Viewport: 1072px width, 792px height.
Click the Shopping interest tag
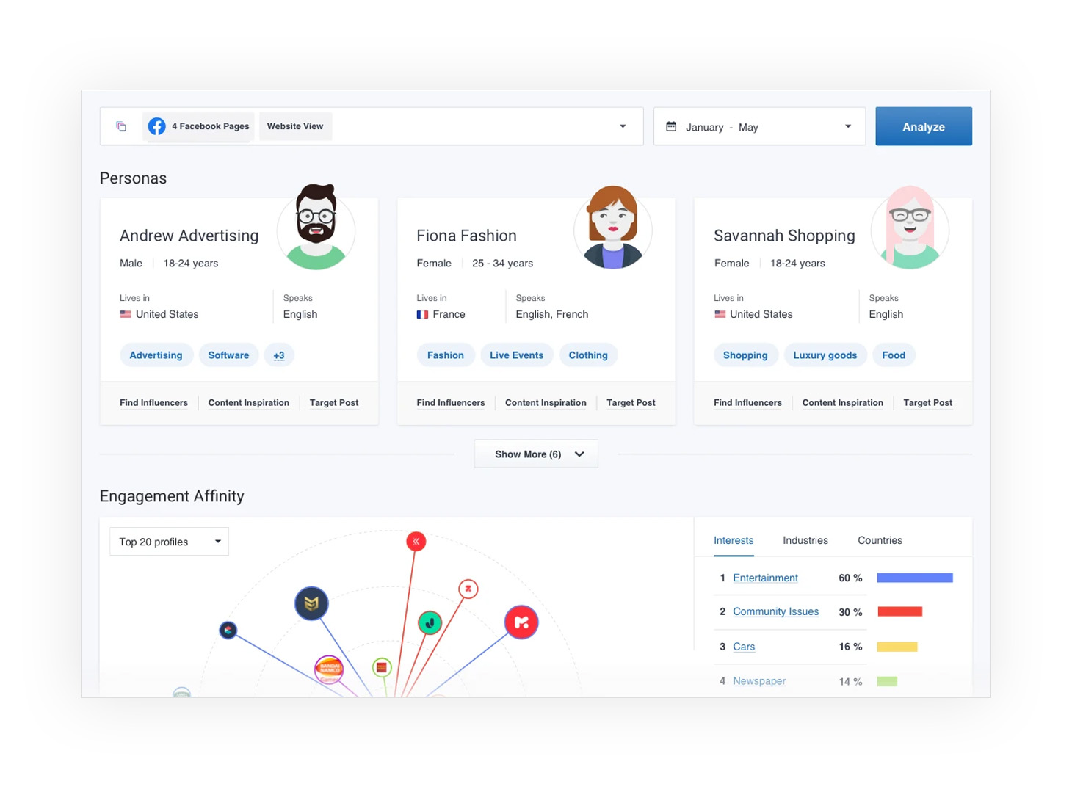pos(745,355)
